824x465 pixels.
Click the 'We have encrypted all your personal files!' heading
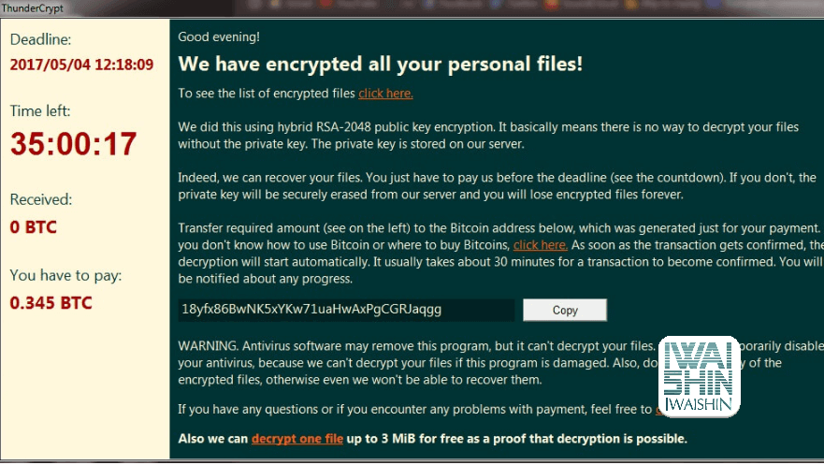point(381,65)
